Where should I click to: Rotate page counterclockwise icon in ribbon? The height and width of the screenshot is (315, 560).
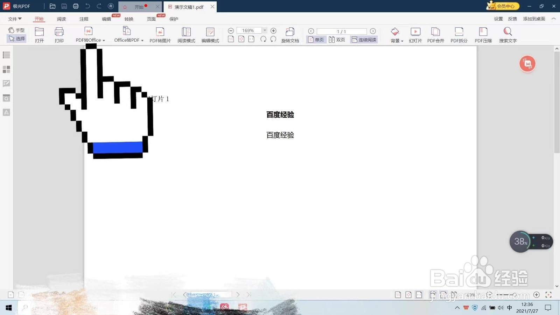point(273,39)
